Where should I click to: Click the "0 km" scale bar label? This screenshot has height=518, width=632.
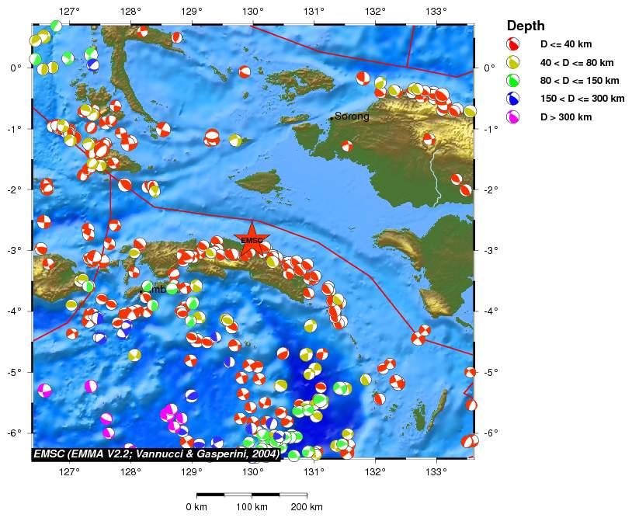[196, 507]
